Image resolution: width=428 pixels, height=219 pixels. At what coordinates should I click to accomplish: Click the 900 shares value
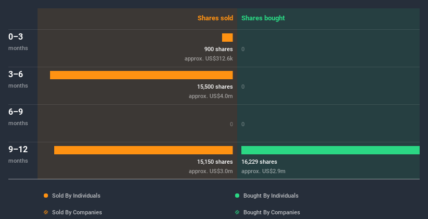pos(218,49)
